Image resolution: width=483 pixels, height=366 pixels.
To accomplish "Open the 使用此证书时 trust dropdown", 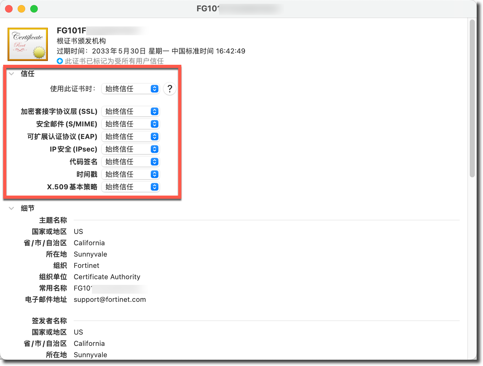I will coord(130,89).
